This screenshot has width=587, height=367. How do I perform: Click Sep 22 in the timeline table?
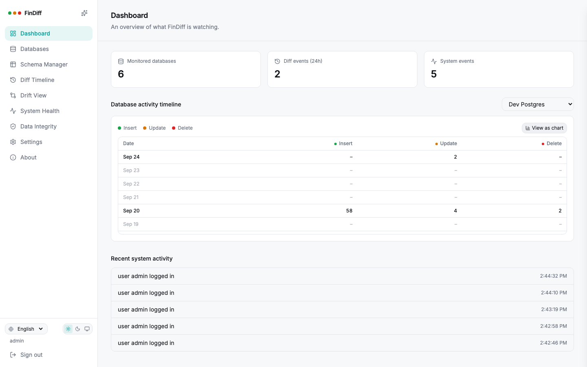tap(131, 184)
